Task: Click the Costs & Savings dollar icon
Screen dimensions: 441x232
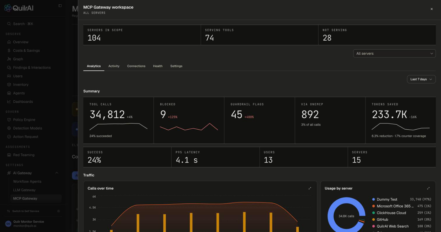Action: pyautogui.click(x=9, y=50)
